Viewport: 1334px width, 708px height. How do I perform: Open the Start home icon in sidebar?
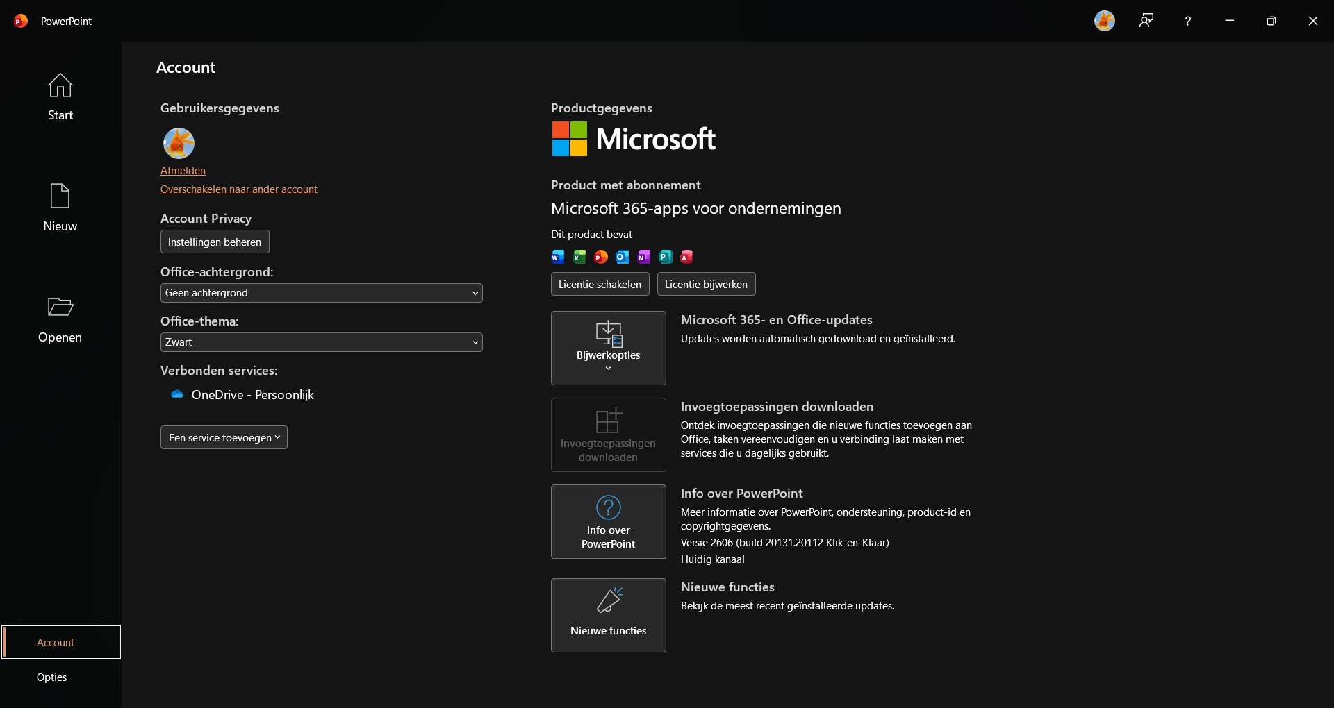60,85
